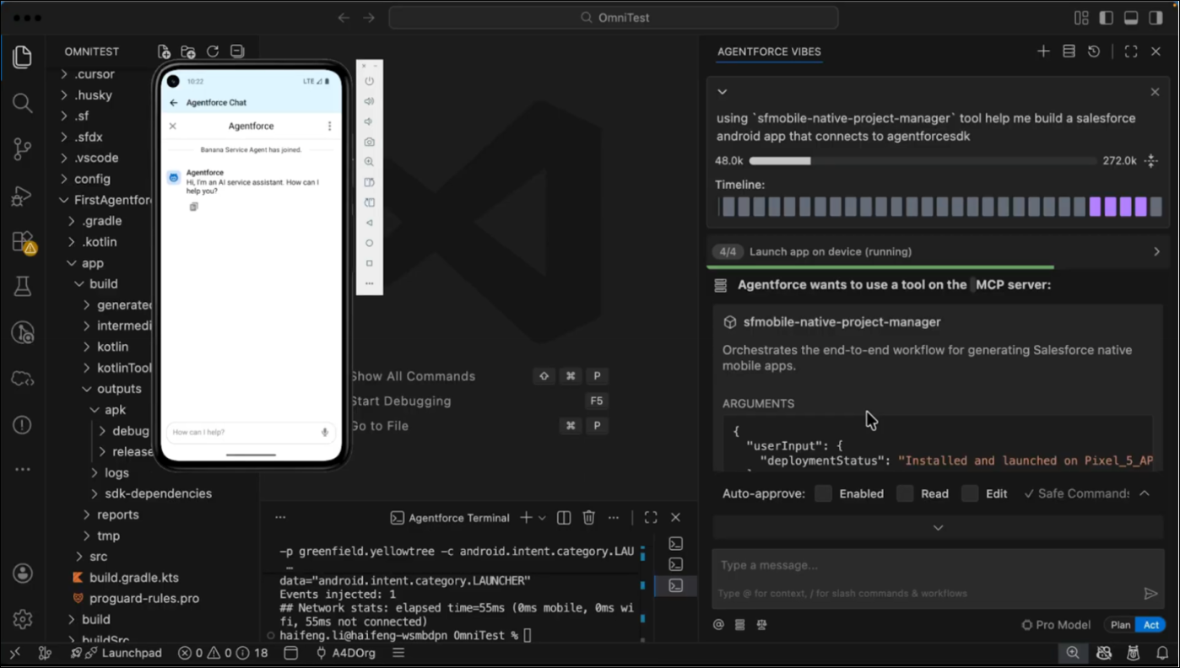Viewport: 1180px width, 668px height.
Task: Open the Explorer view in activity bar
Action: [23, 57]
